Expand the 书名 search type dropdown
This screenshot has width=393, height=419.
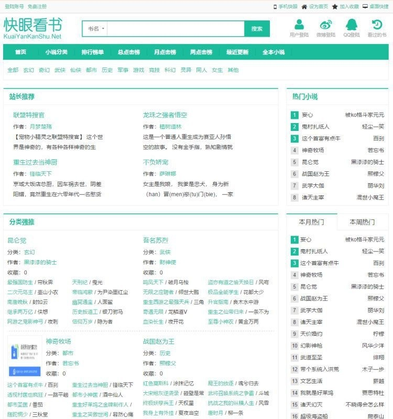tap(95, 29)
